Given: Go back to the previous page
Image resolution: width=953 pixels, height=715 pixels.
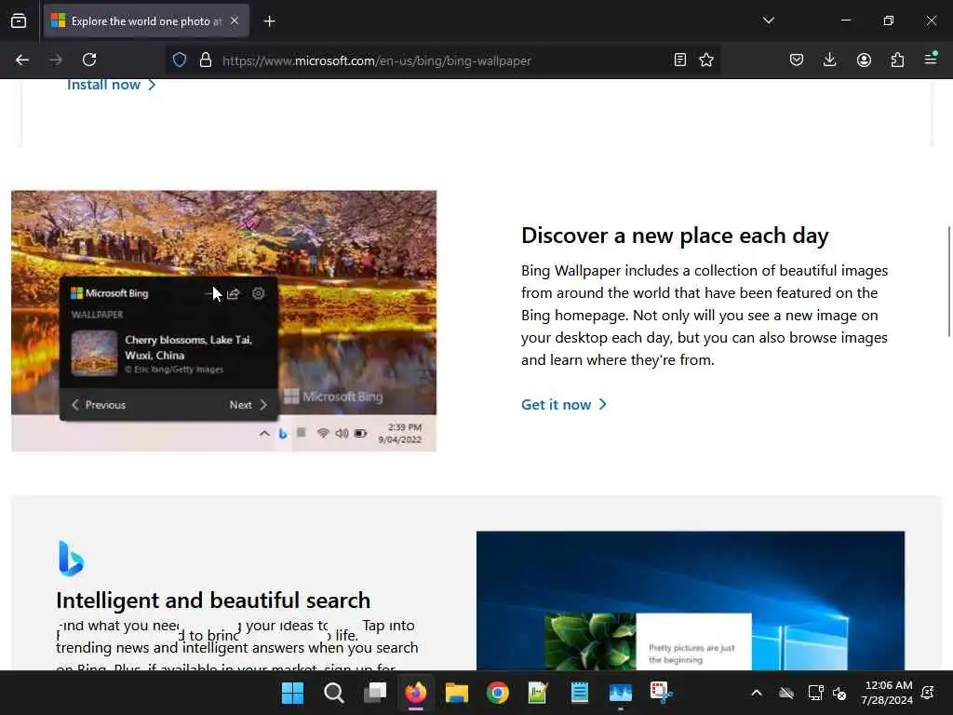Looking at the screenshot, I should pos(22,60).
